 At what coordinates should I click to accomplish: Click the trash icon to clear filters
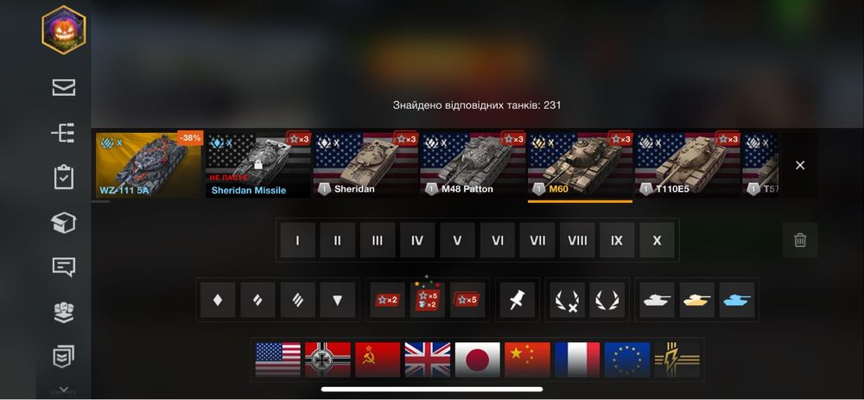pos(800,240)
